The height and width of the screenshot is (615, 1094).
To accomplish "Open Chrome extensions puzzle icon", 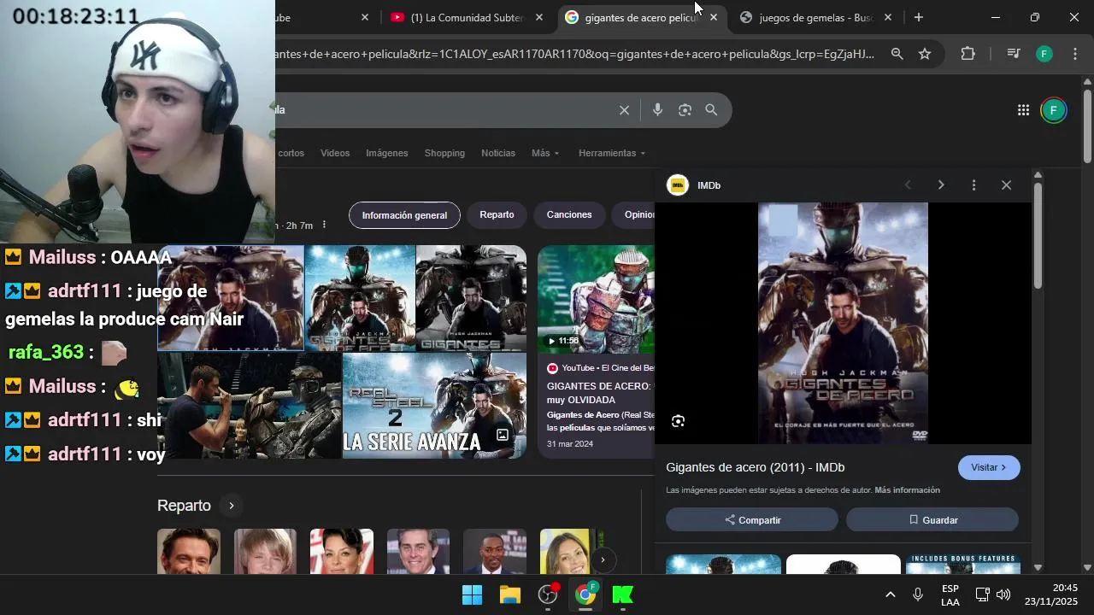I will tap(968, 54).
